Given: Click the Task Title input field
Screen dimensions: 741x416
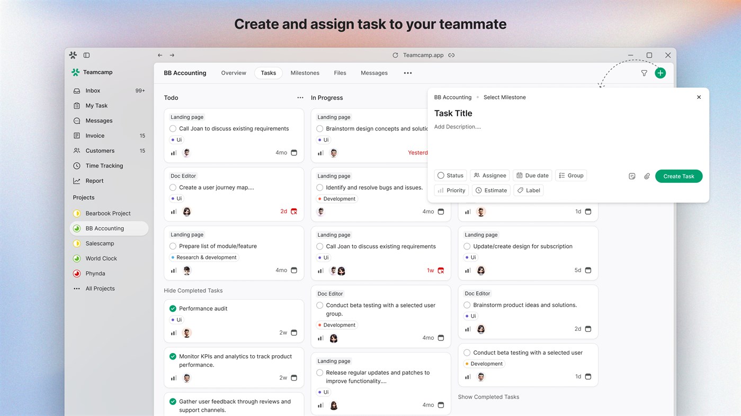Looking at the screenshot, I should [x=453, y=113].
